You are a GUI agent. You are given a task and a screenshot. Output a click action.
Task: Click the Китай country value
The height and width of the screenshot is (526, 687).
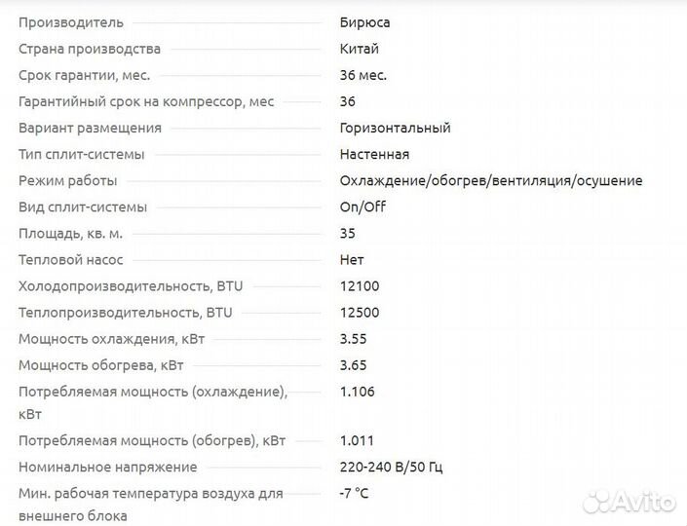[x=360, y=49]
